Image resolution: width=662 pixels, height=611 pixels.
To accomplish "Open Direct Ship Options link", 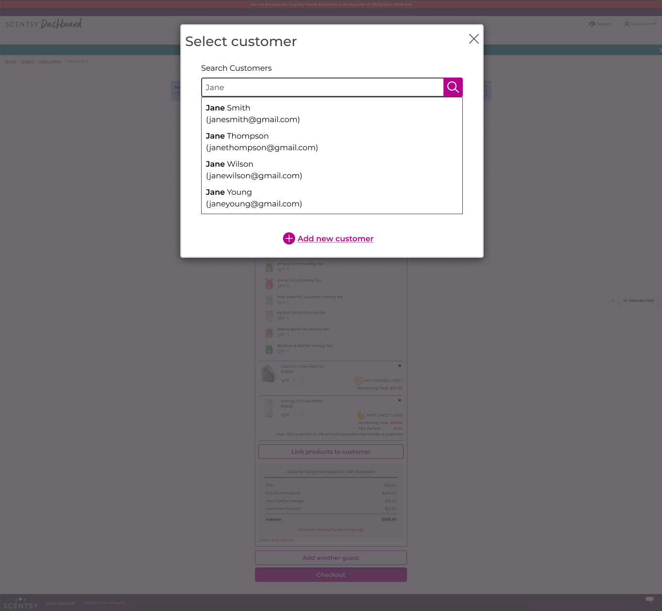I will click(x=277, y=540).
